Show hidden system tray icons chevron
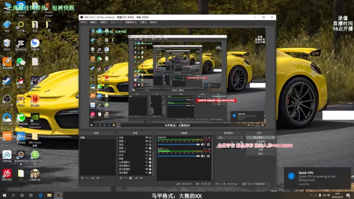 [x=311, y=195]
